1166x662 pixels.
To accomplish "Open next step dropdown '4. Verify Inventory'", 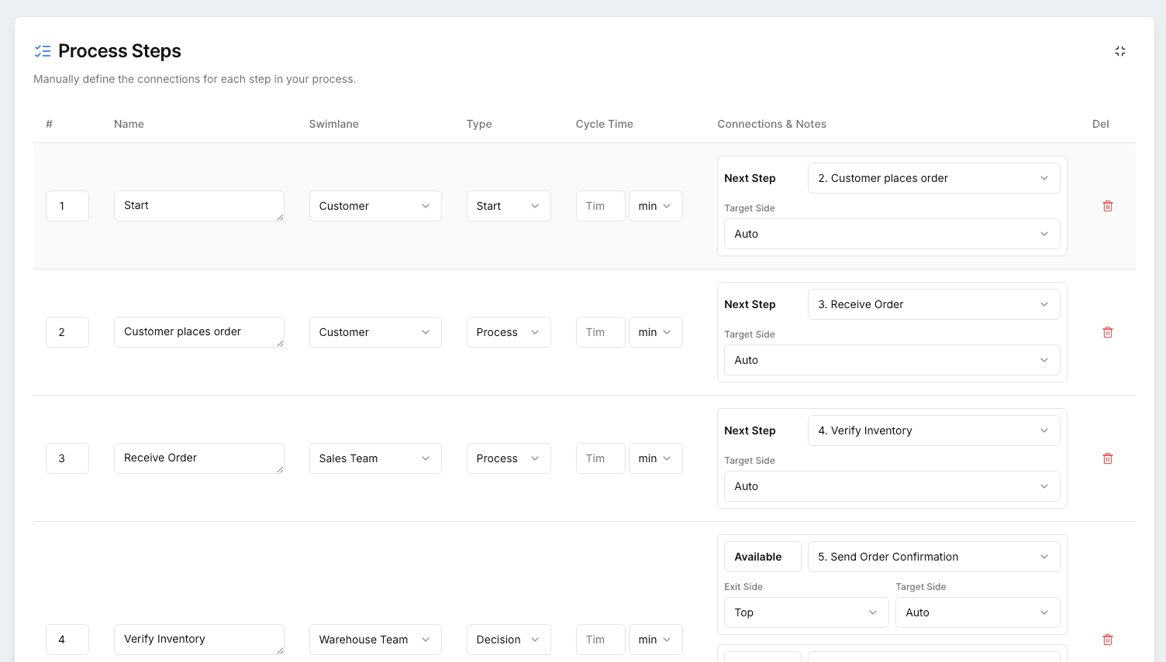I will point(934,430).
